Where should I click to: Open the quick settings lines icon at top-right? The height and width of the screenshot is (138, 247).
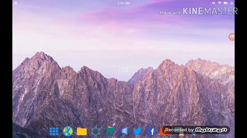click(232, 3)
